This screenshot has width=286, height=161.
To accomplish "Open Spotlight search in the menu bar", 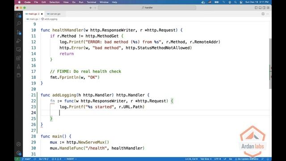I will click(x=236, y=2).
